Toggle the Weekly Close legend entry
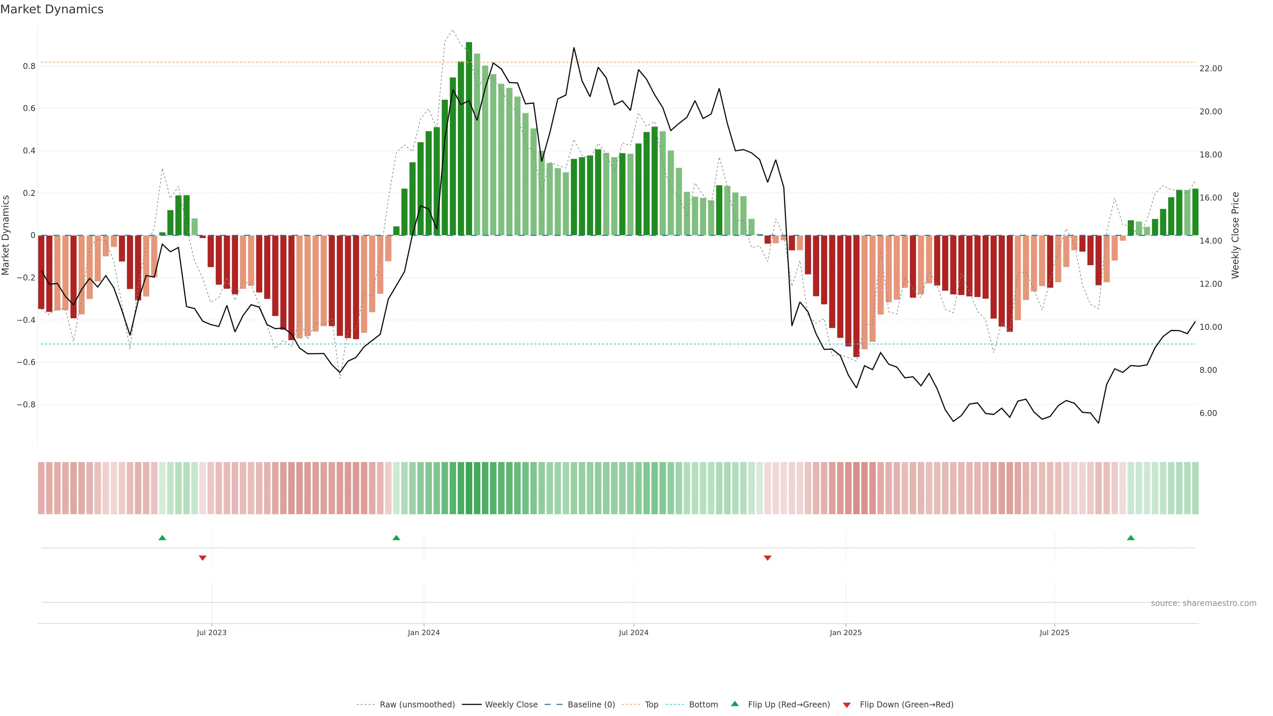The width and height of the screenshot is (1273, 716). (511, 704)
